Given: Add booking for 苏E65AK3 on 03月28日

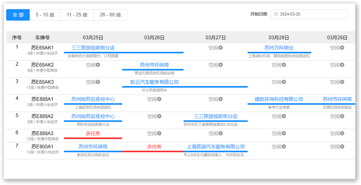Looking at the screenshot, I should (284, 82).
